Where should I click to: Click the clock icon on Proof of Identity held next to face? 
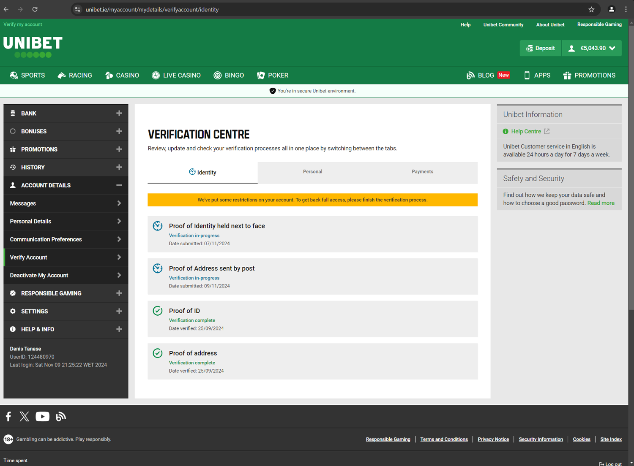(x=158, y=226)
